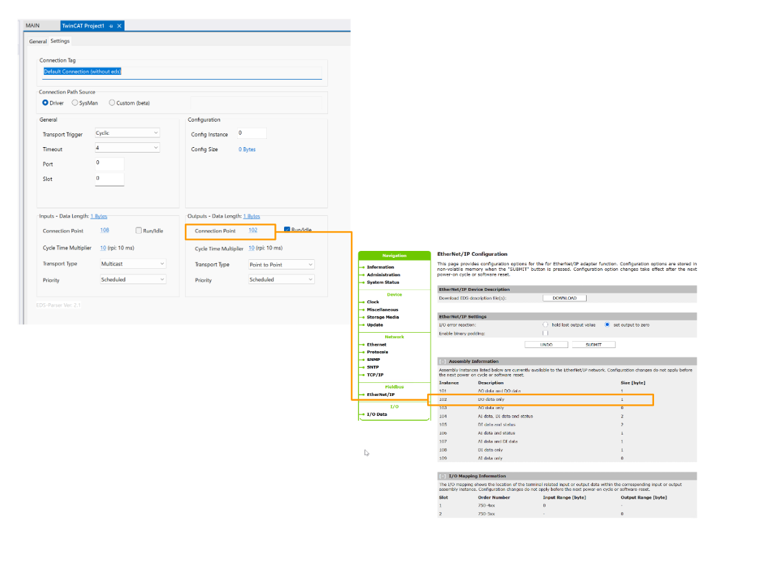This screenshot has height=561, width=760.
Task: Select the Custom (beta) radio button
Action: pyautogui.click(x=112, y=103)
